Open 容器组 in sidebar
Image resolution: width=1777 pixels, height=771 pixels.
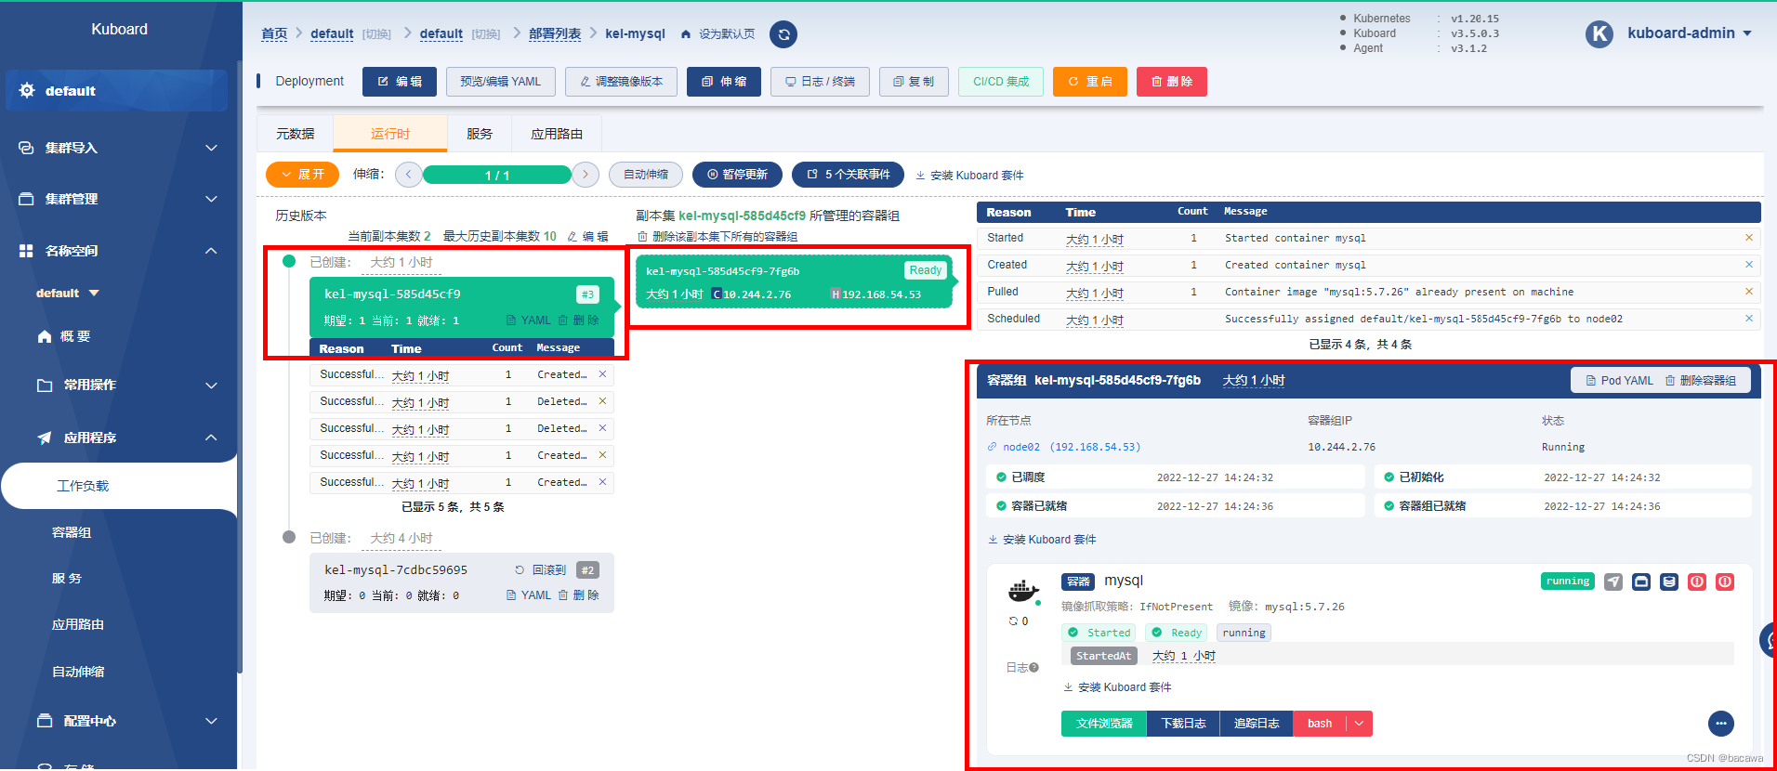[72, 532]
